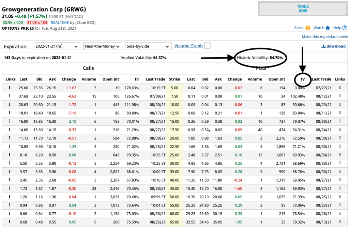
Task: Open calls links menu for 7.50 strike row
Action: 9,96
